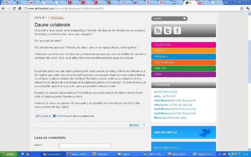Screen dimensions: 251x157
Task: Open the Windows Start menu
Action: pos(9,154)
